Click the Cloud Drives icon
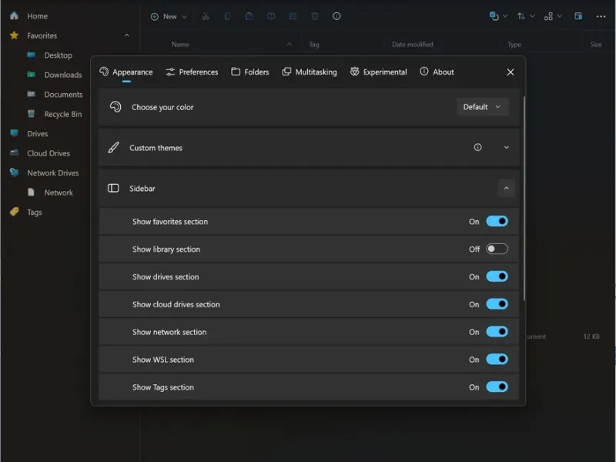The height and width of the screenshot is (462, 616). (x=14, y=152)
